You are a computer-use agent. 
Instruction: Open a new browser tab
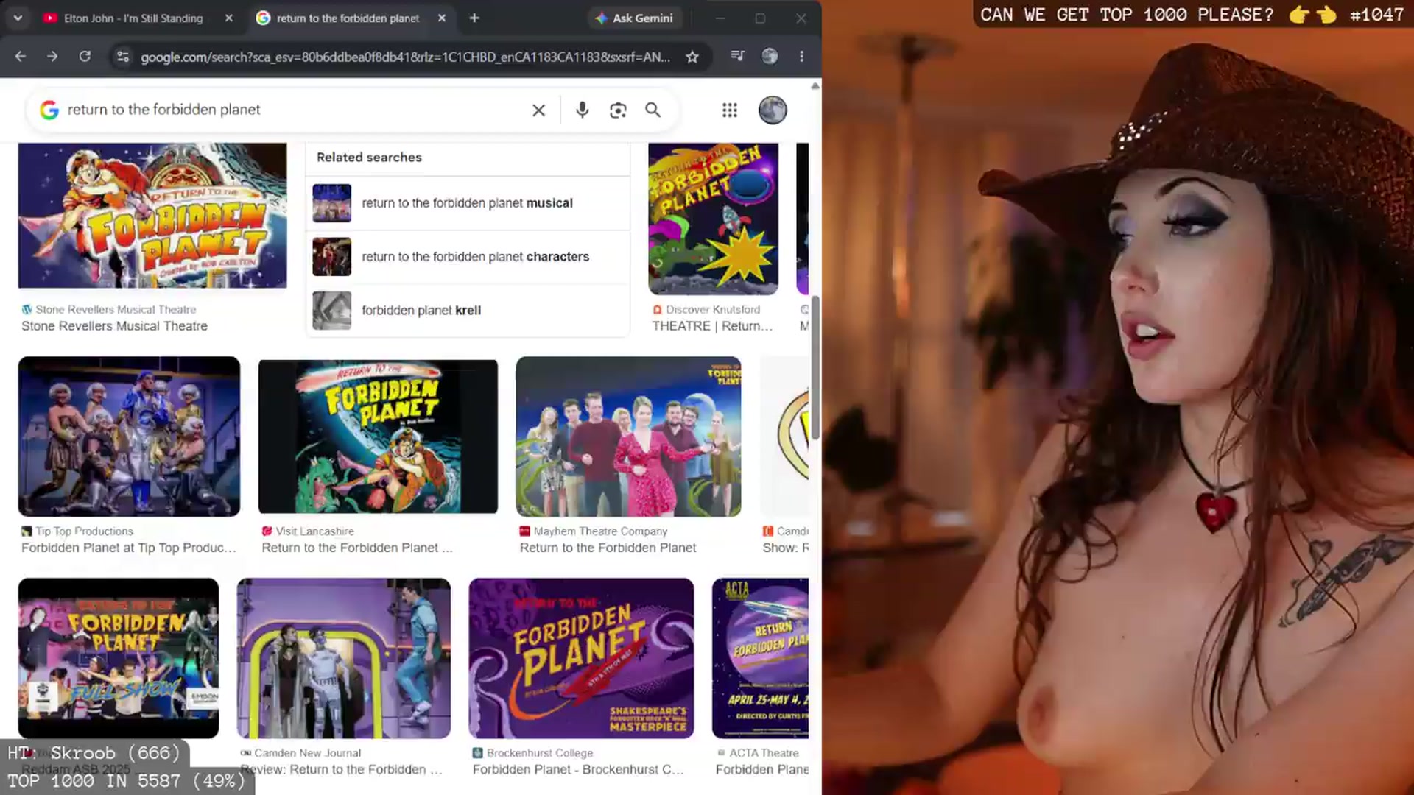pos(474,18)
